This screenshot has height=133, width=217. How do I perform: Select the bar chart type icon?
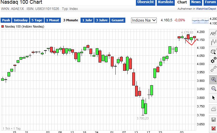click(x=213, y=42)
